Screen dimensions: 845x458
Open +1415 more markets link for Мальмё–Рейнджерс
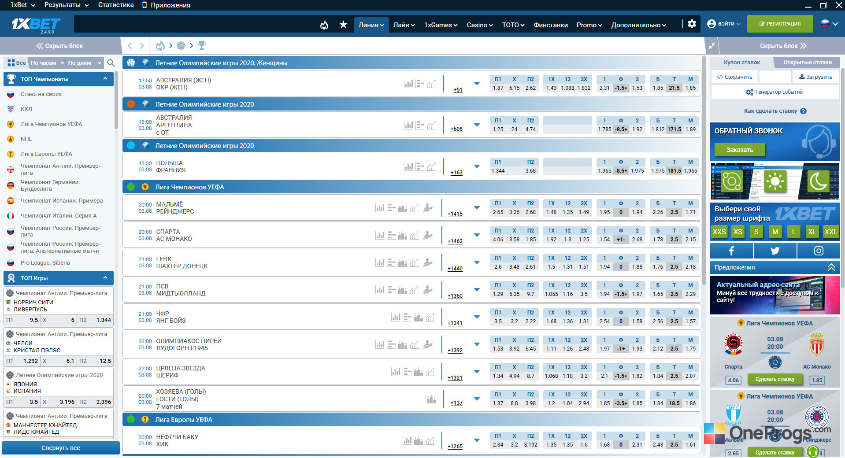455,214
